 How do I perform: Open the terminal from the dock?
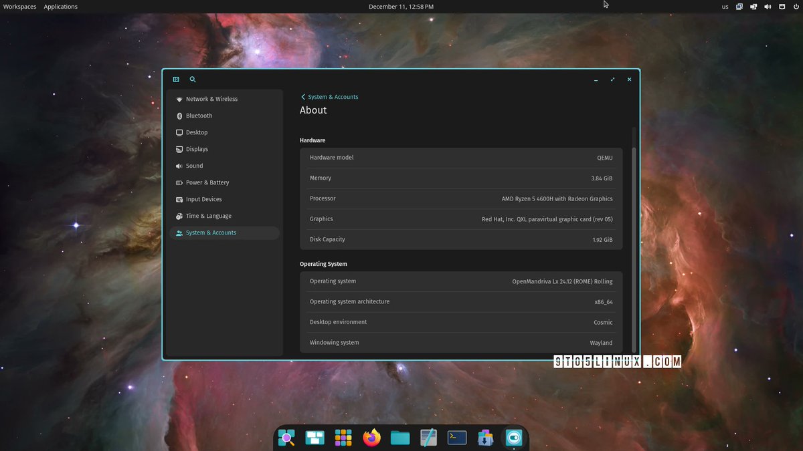point(457,438)
